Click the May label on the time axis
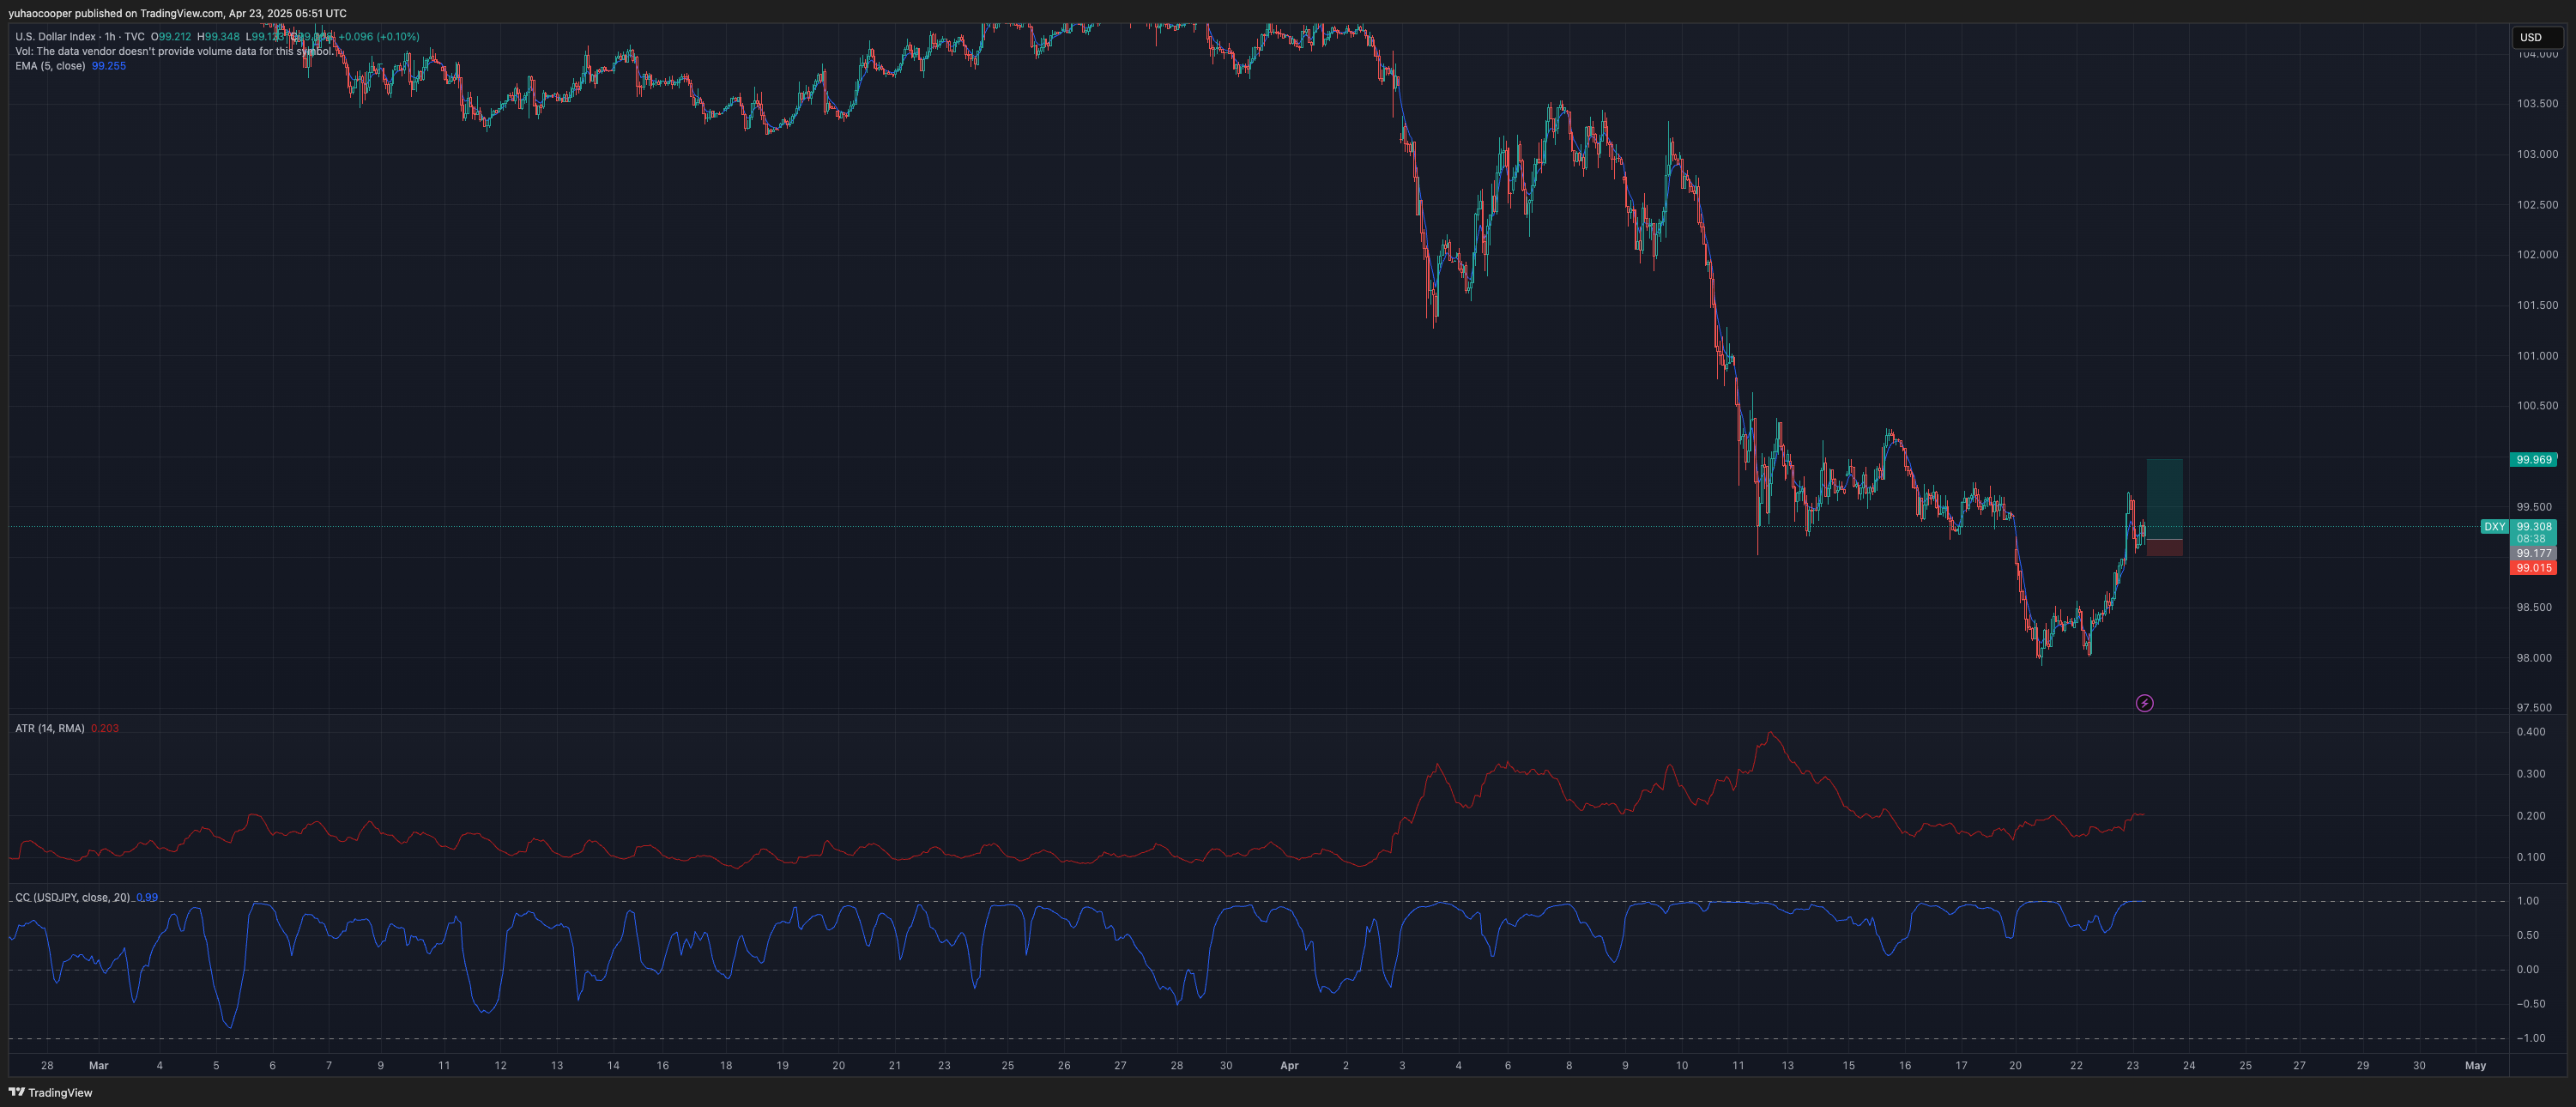The height and width of the screenshot is (1107, 2576). coord(2475,1065)
